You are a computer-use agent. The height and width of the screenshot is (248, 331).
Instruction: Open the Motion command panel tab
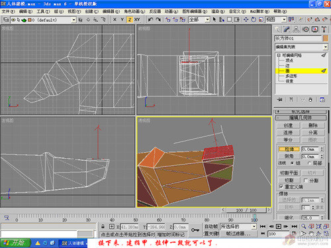306,29
